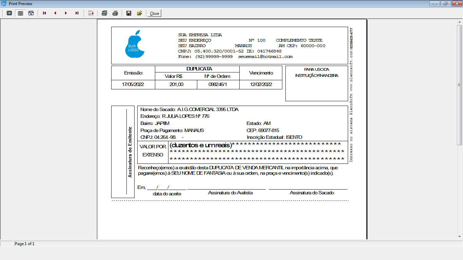Go to the next page
The height and width of the screenshot is (260, 463).
point(66,13)
